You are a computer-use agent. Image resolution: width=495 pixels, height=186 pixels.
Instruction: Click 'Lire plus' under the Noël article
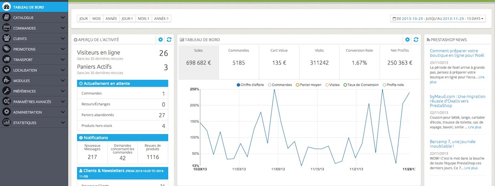click(457, 79)
